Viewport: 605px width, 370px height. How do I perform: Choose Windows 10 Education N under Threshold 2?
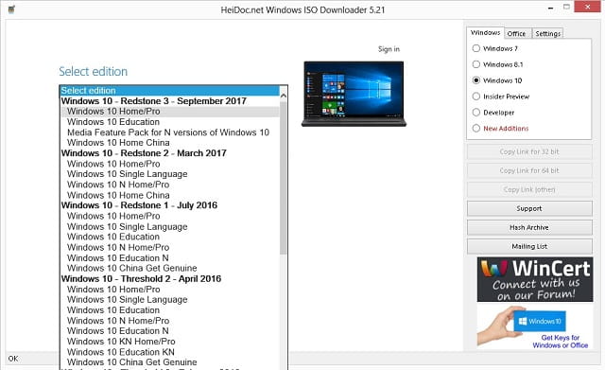coord(170,331)
